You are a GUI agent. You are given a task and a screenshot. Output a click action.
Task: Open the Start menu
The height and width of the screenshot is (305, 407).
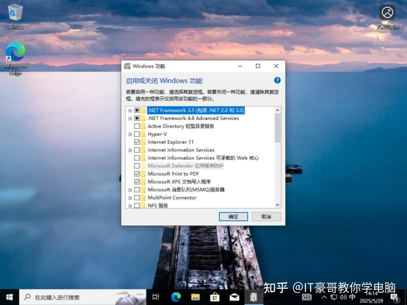pyautogui.click(x=8, y=297)
